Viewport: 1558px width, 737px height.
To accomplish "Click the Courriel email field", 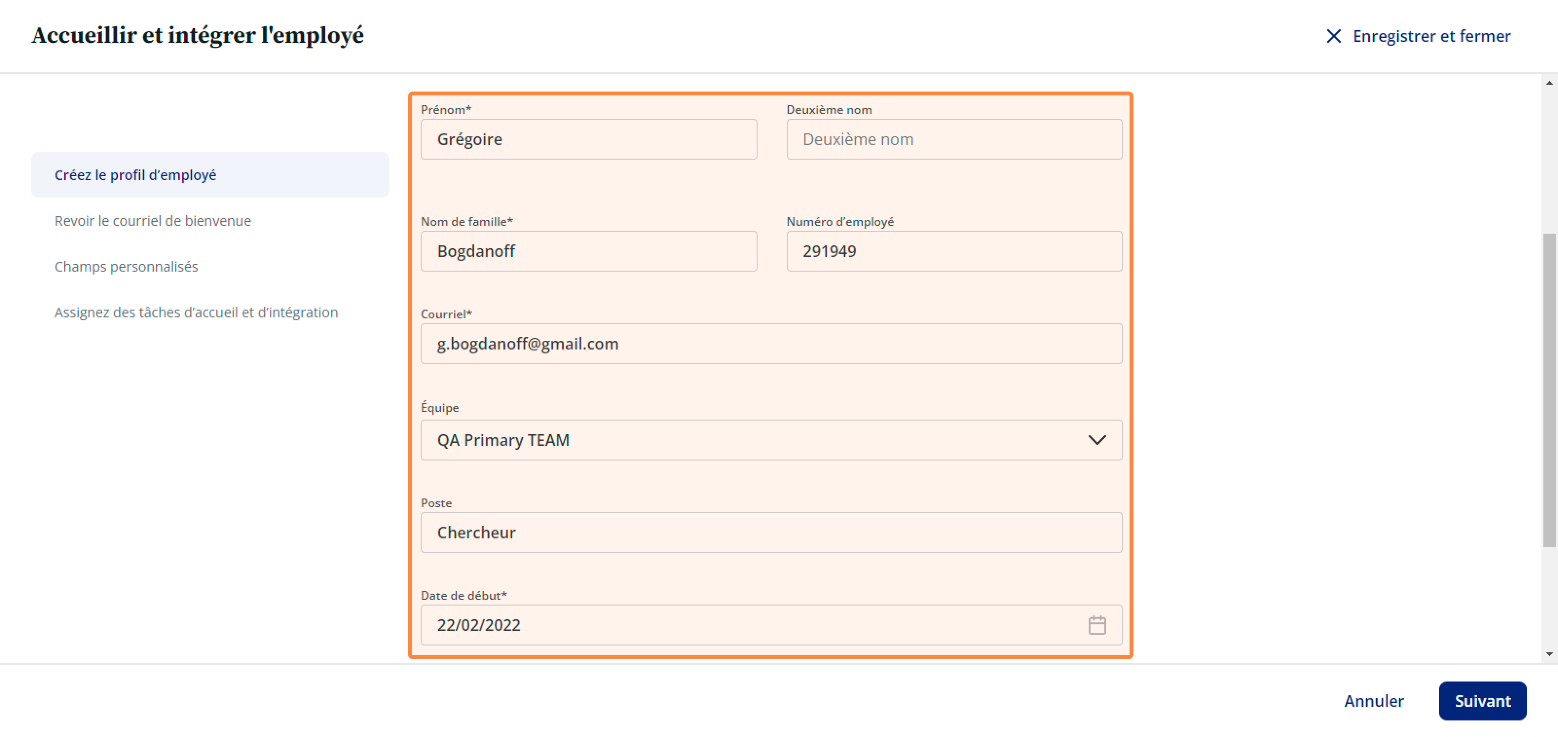I will (x=771, y=343).
